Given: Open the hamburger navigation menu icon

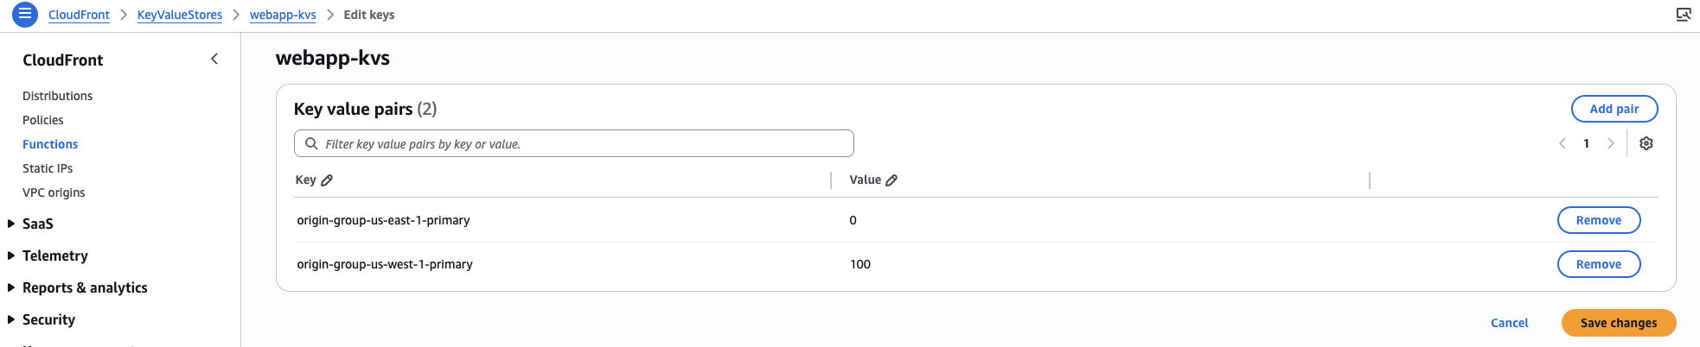Looking at the screenshot, I should click(x=25, y=14).
